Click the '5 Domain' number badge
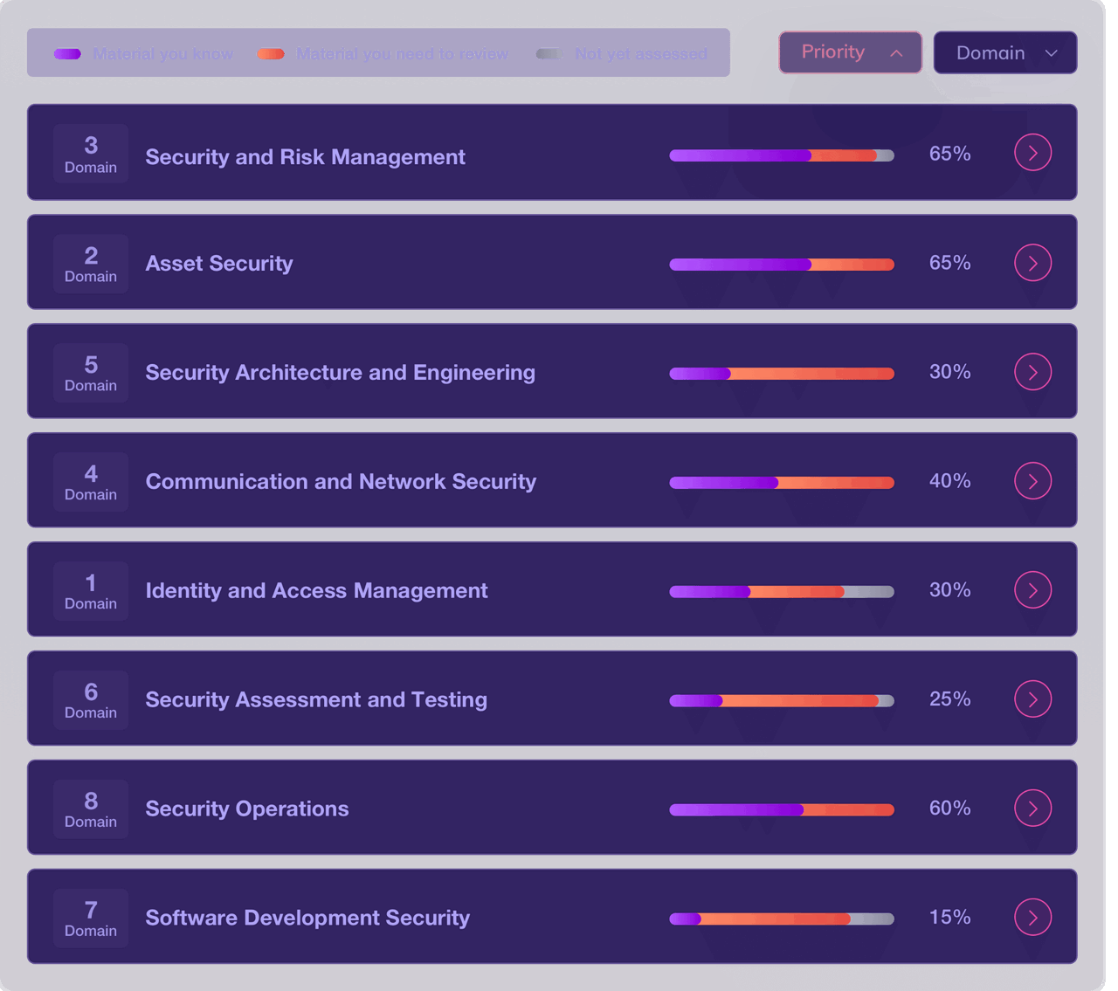Viewport: 1118px width, 991px height. click(91, 373)
